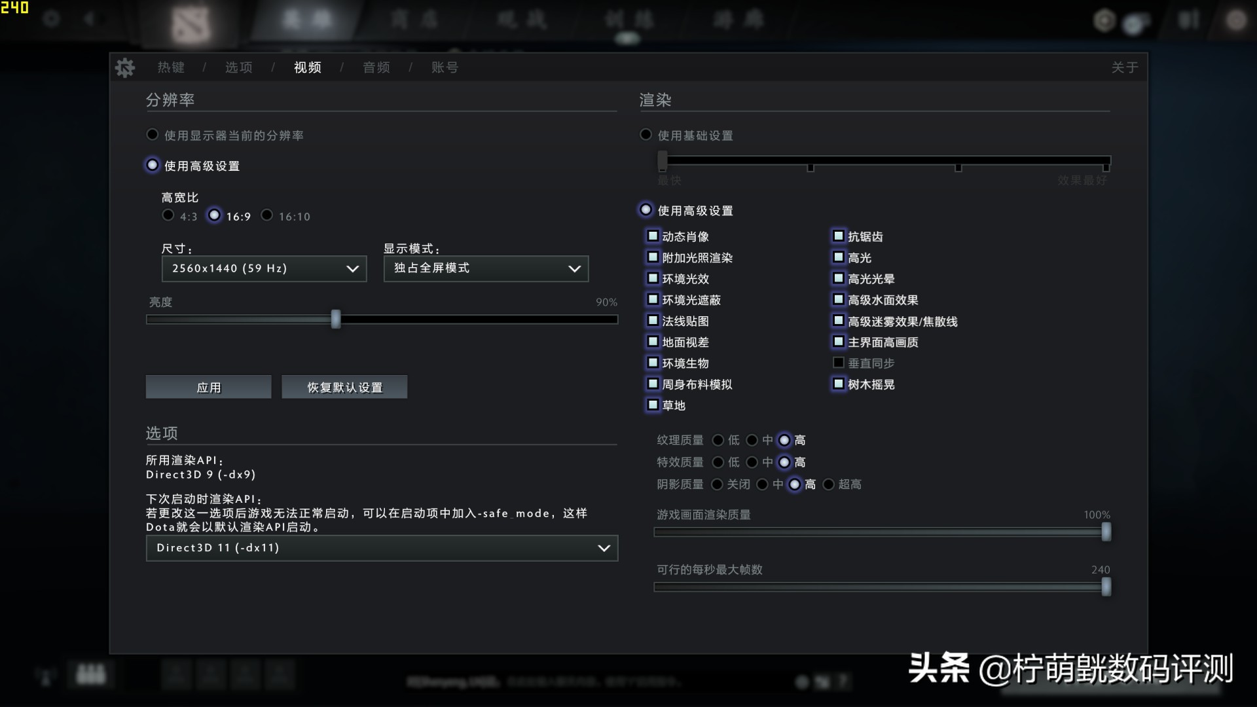Screen dimensions: 1257x707
Task: Select 超高 for 阴影质量
Action: 830,484
